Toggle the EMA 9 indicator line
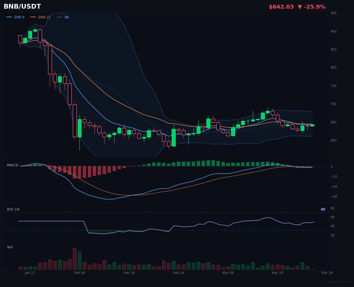This screenshot has height=287, width=354. 19,17
